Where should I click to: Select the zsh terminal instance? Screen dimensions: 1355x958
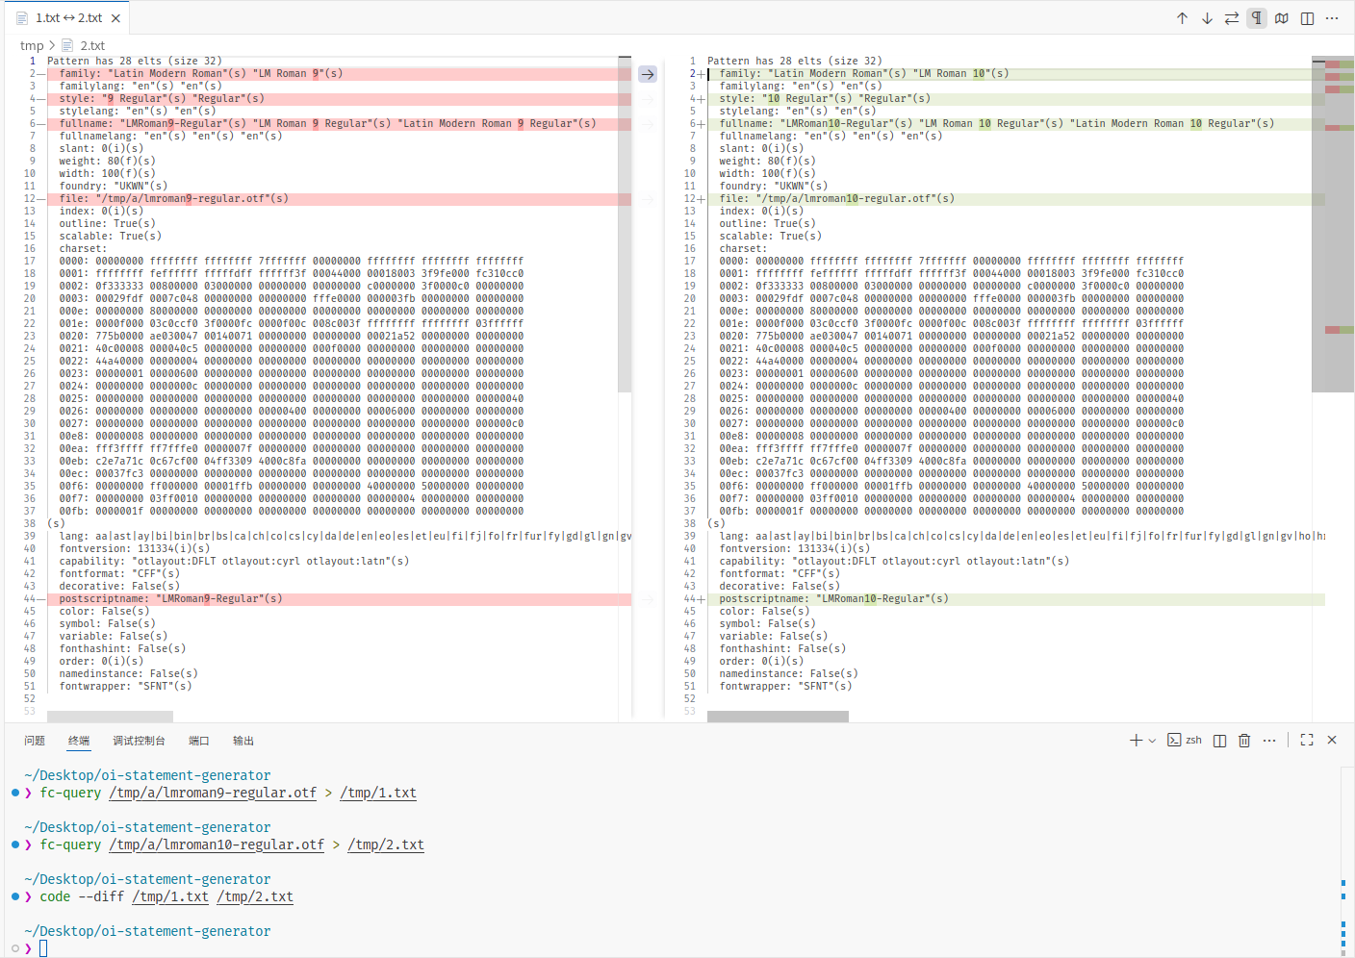click(1185, 740)
